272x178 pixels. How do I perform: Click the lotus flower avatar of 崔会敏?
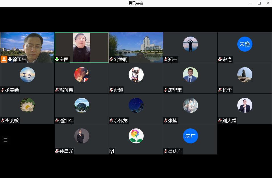click(x=27, y=105)
